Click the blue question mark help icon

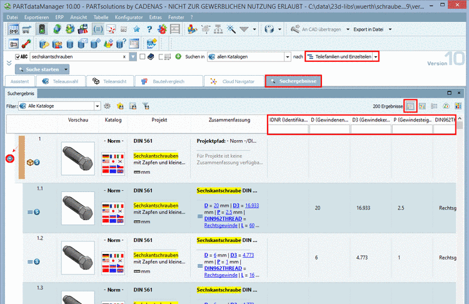[149, 29]
